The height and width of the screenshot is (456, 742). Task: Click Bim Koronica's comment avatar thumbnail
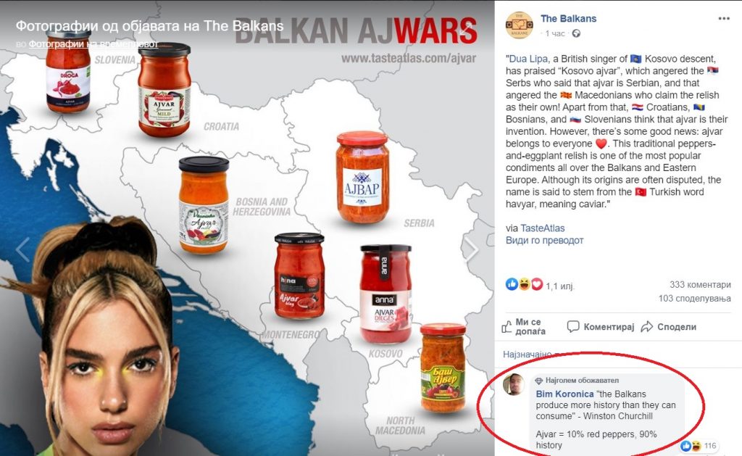tap(514, 384)
